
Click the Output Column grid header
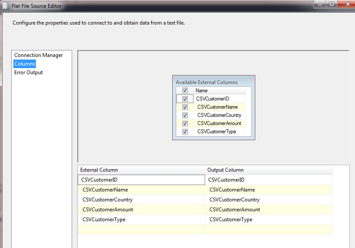(x=268, y=170)
